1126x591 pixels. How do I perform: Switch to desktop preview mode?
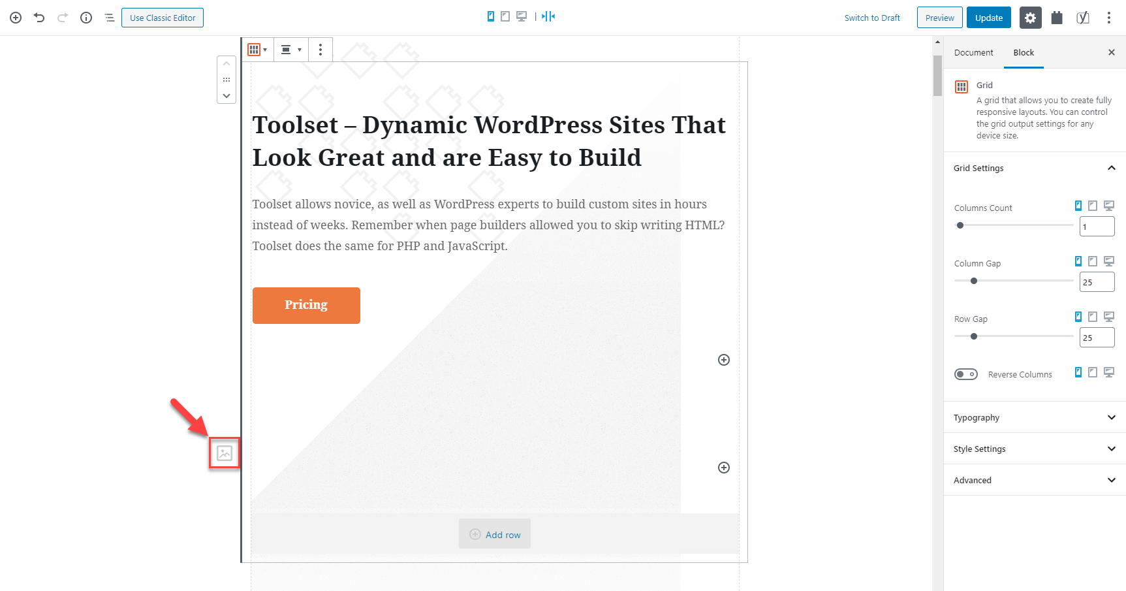521,16
